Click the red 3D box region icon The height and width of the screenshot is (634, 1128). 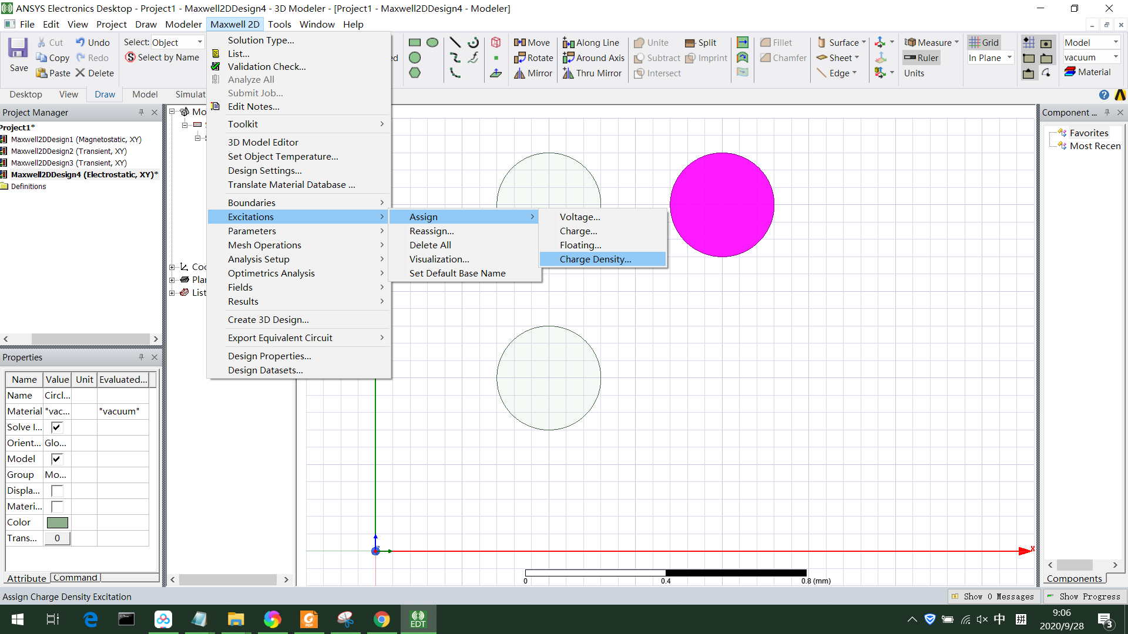click(496, 42)
